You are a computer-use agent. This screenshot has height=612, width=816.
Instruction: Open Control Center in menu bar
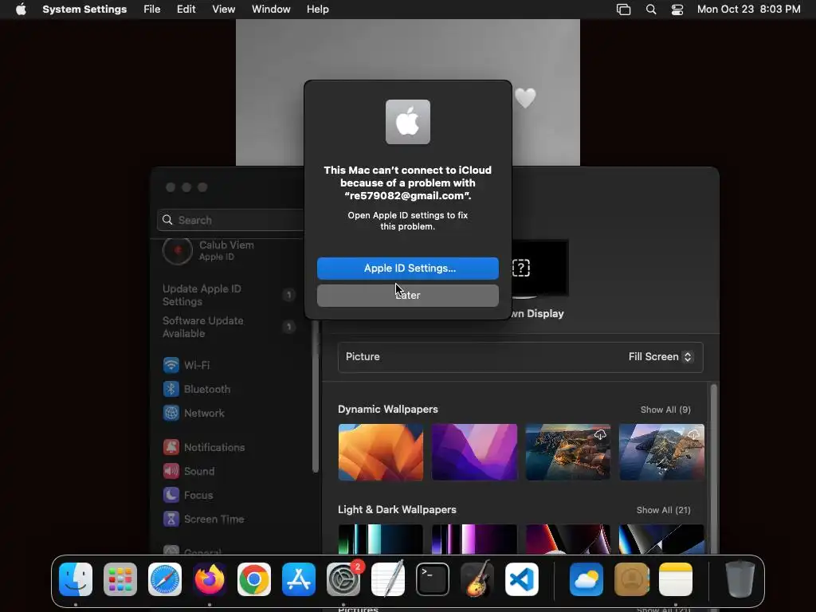(x=677, y=10)
